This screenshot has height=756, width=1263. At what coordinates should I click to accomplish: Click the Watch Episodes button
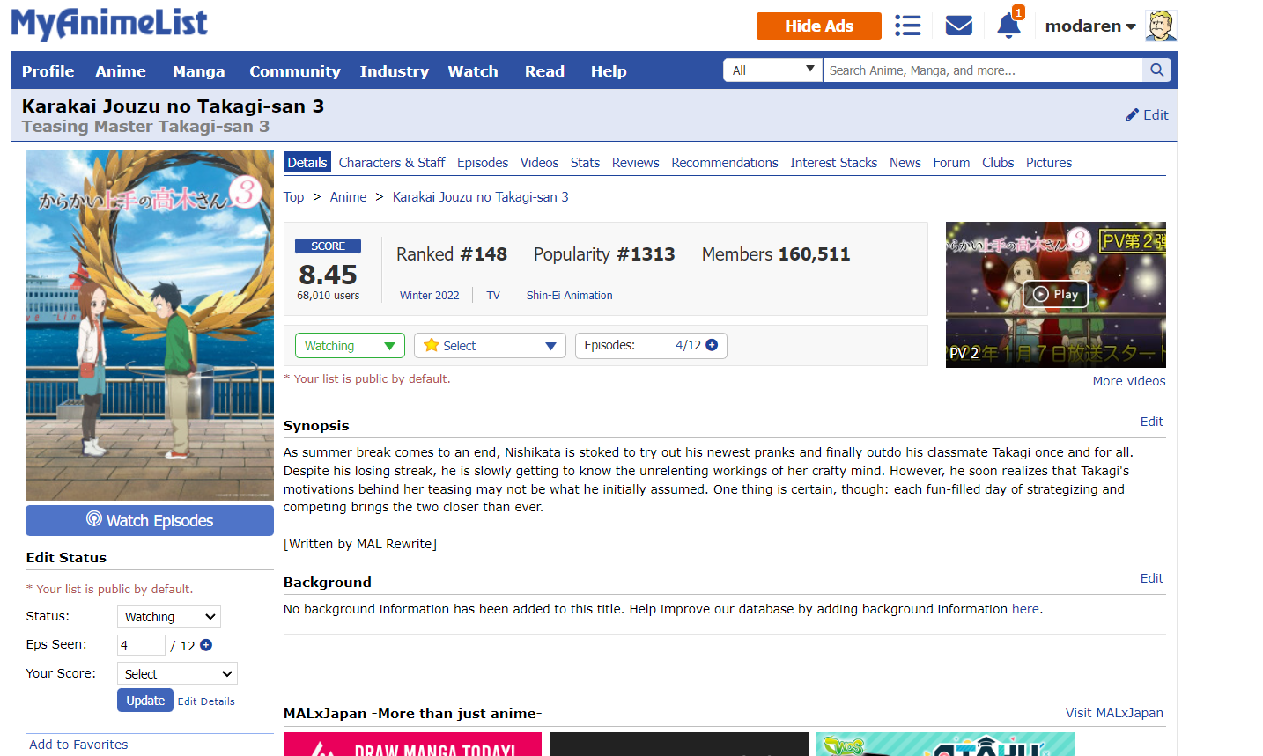pyautogui.click(x=150, y=520)
